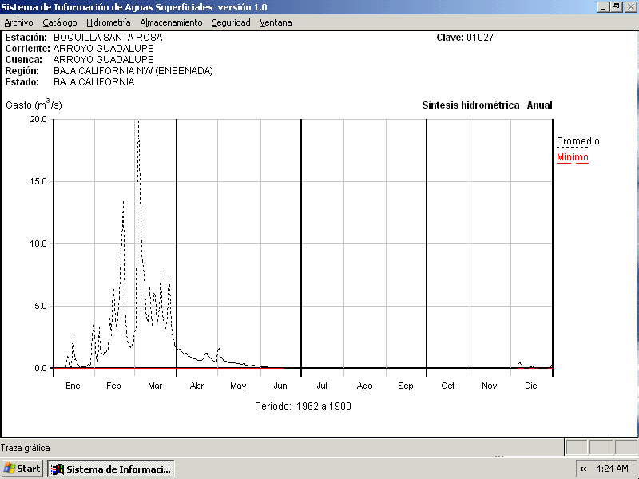Image resolution: width=639 pixels, height=479 pixels.
Task: Click the Anual label above the chart
Action: (539, 105)
